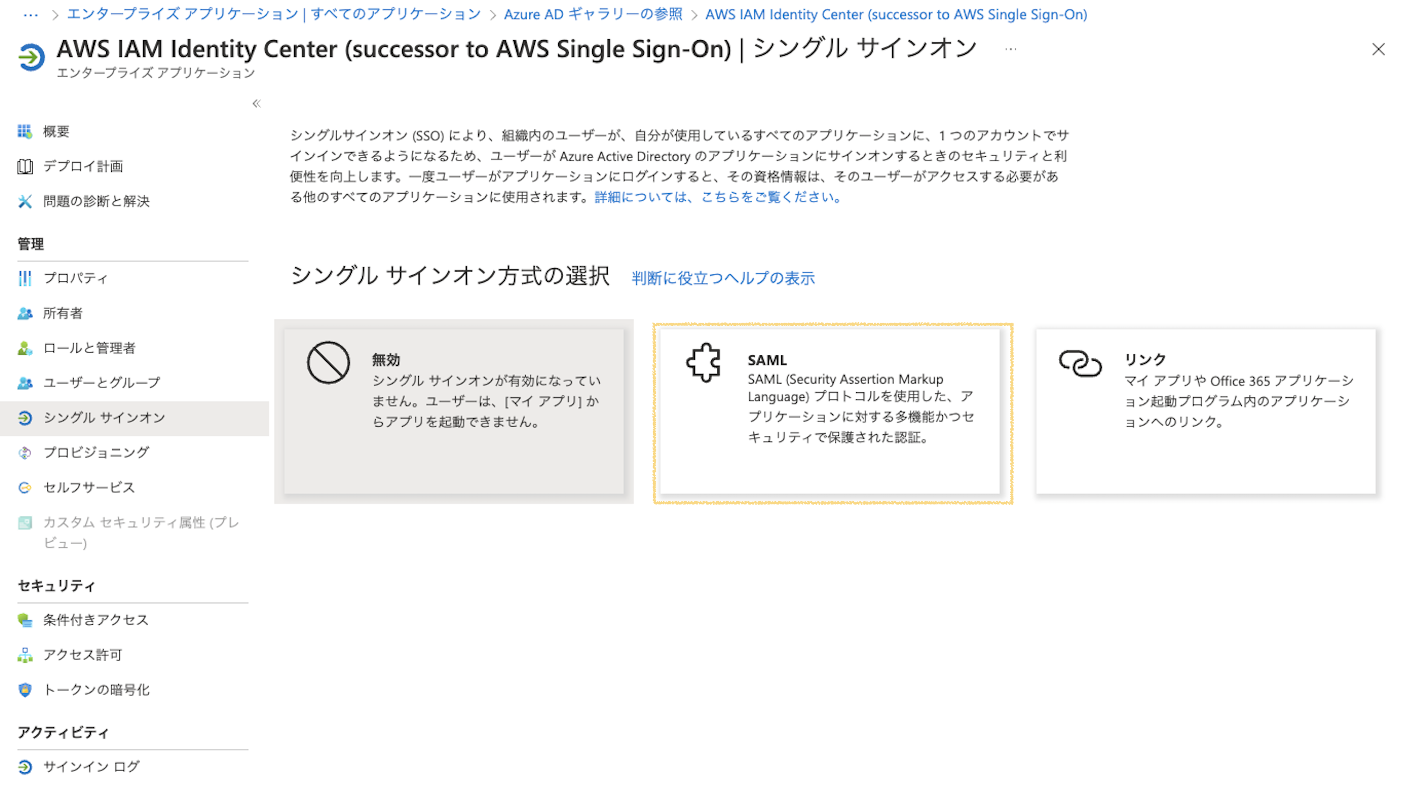Click the トークンの暗号化 shield icon
This screenshot has height=788, width=1403.
[x=25, y=690]
